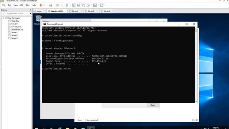Open the console view icon
Viewport: 229px width, 129px height.
(95, 5)
